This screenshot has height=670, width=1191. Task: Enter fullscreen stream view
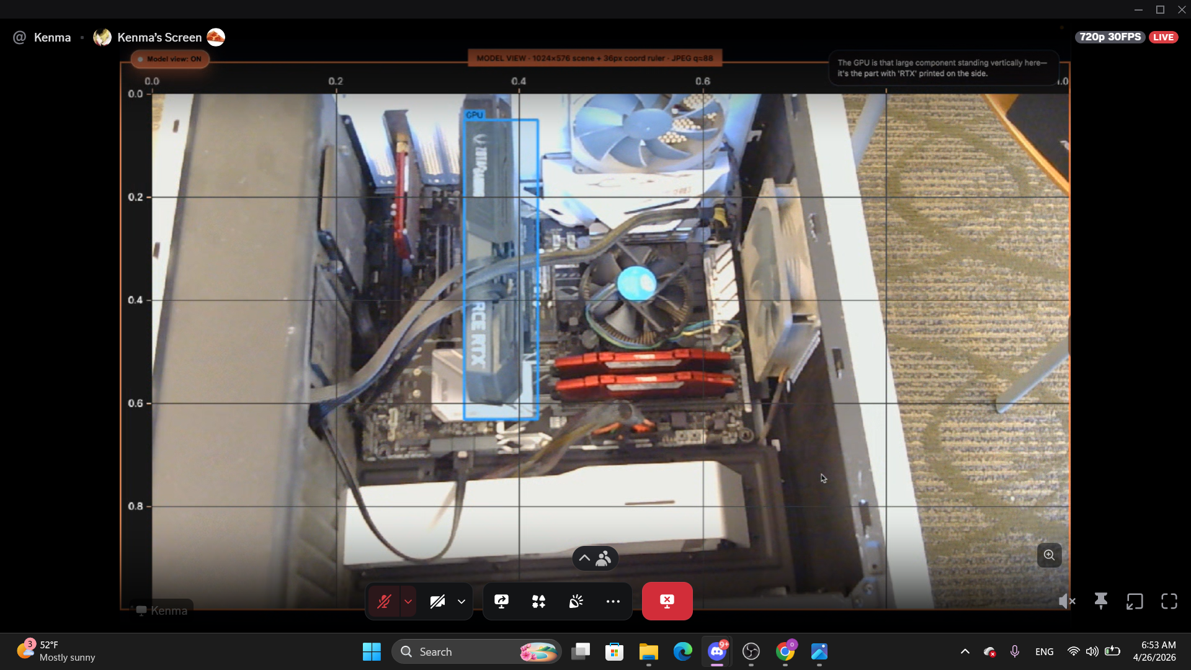1169,601
